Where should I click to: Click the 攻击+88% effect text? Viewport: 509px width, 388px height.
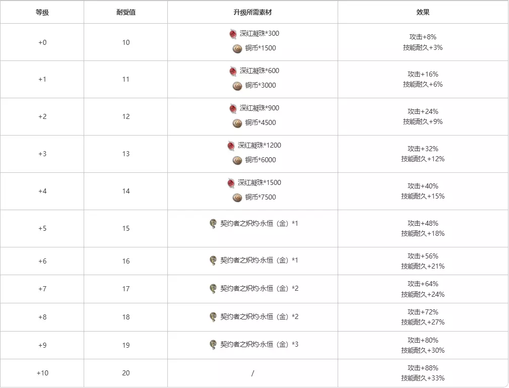pyautogui.click(x=423, y=368)
